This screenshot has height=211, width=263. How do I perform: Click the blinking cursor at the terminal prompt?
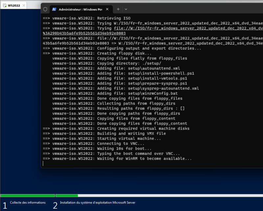[43, 163]
